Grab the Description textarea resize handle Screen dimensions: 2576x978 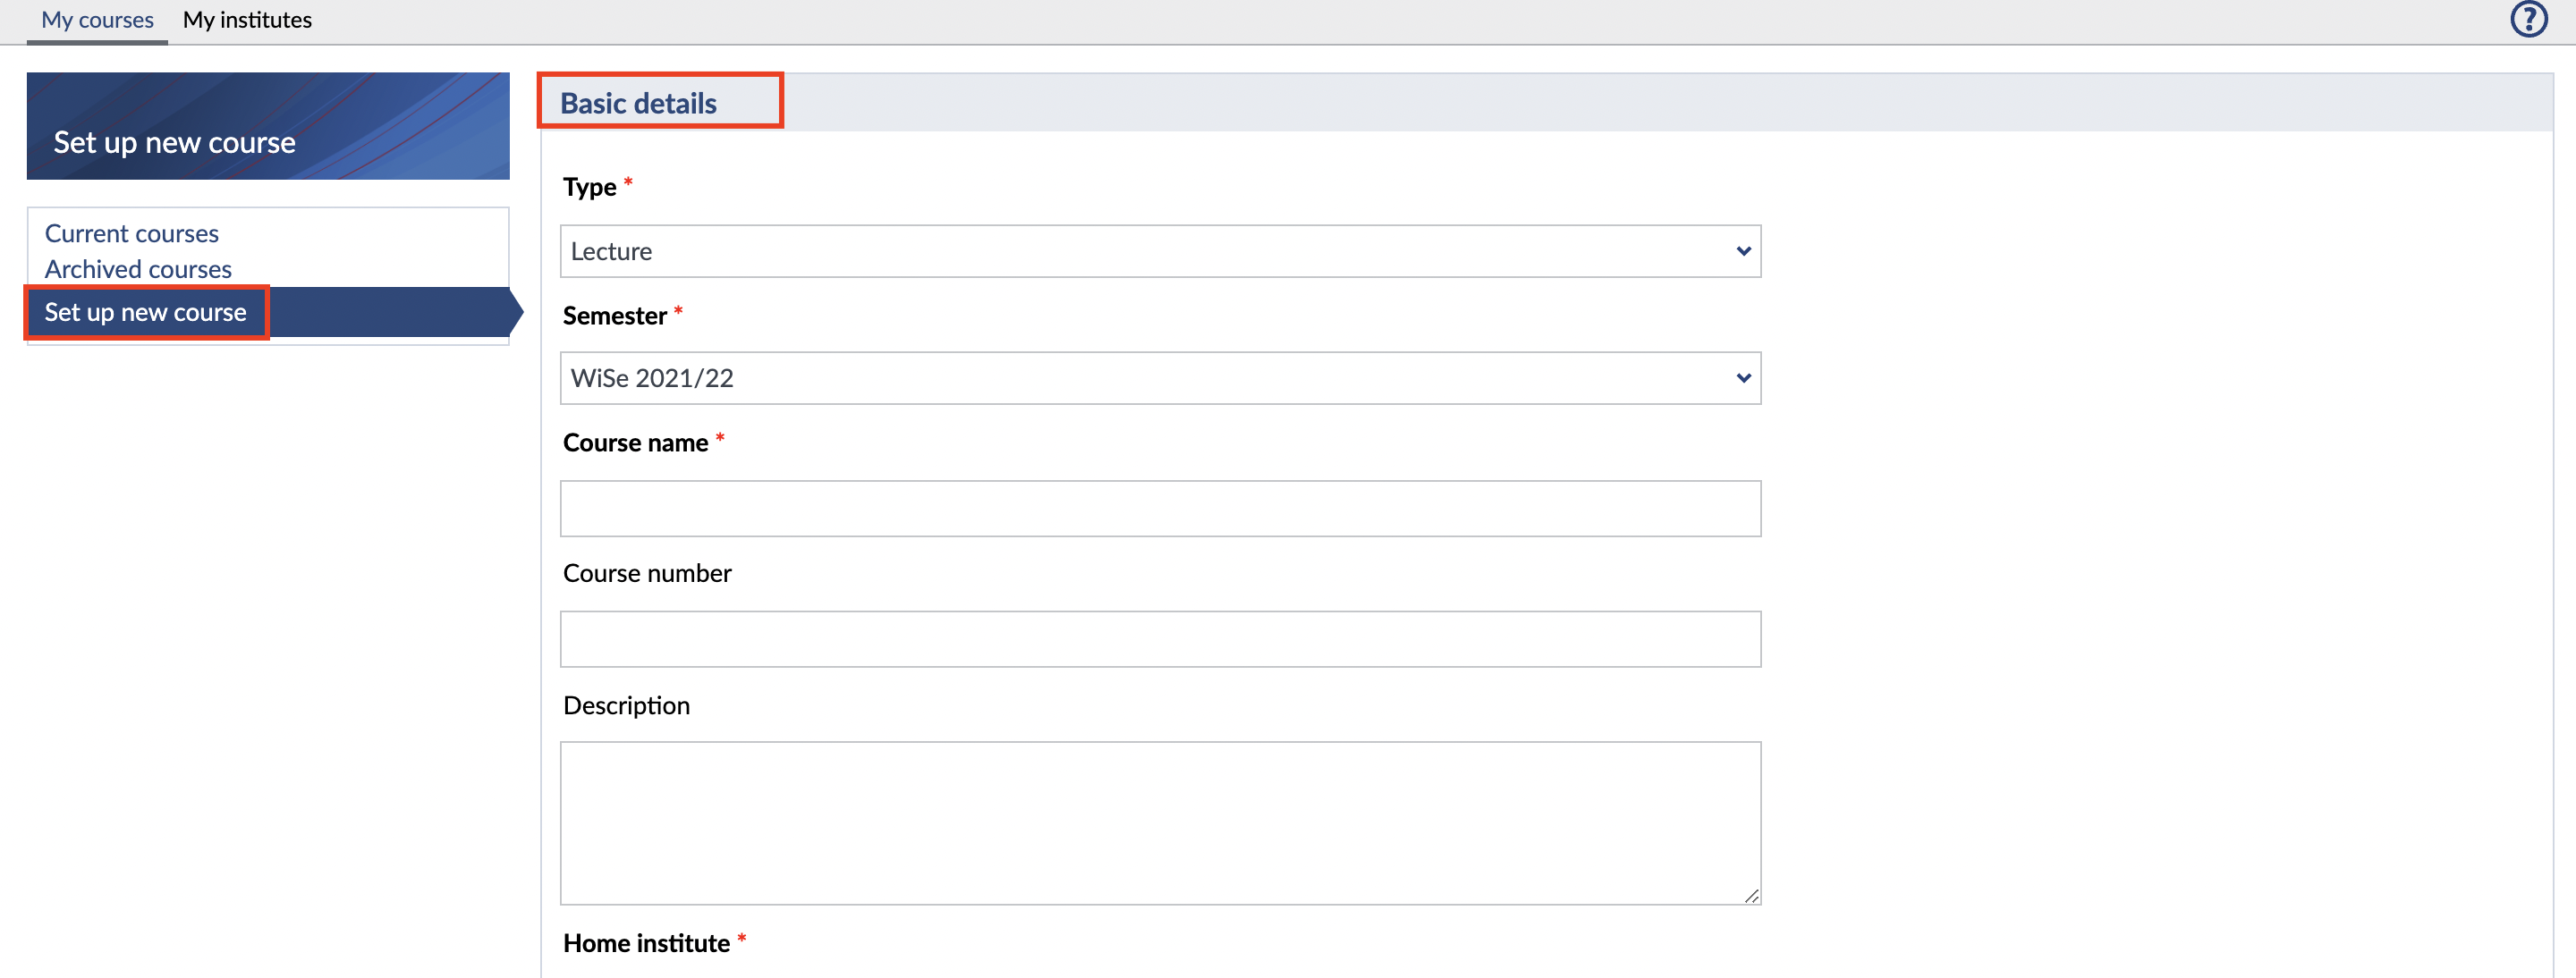point(1751,896)
